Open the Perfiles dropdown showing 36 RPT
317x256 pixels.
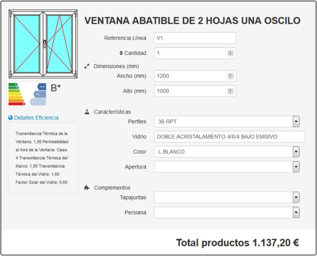coord(227,122)
